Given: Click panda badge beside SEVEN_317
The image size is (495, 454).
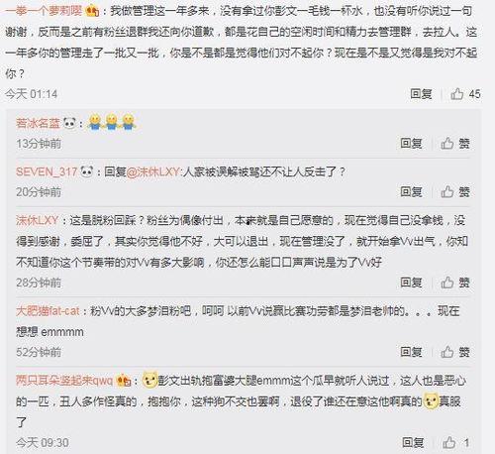Looking at the screenshot, I should [87, 171].
